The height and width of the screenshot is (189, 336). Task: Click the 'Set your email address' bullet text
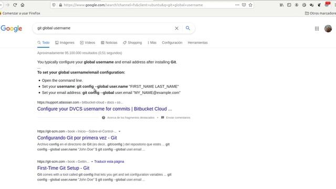tap(111, 92)
